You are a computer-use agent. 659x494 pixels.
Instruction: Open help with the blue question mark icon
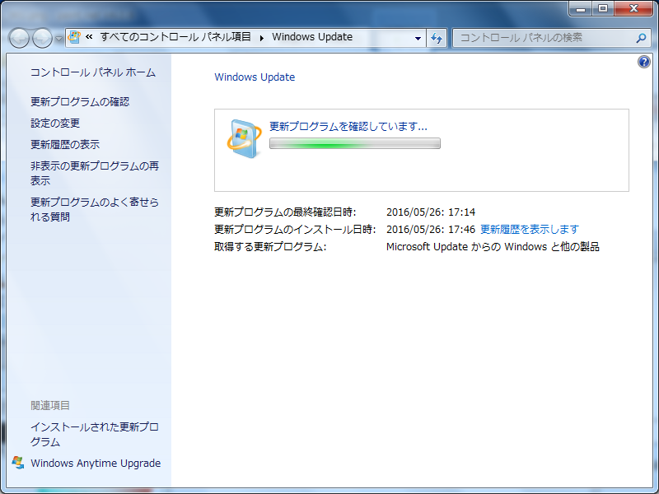tap(644, 63)
